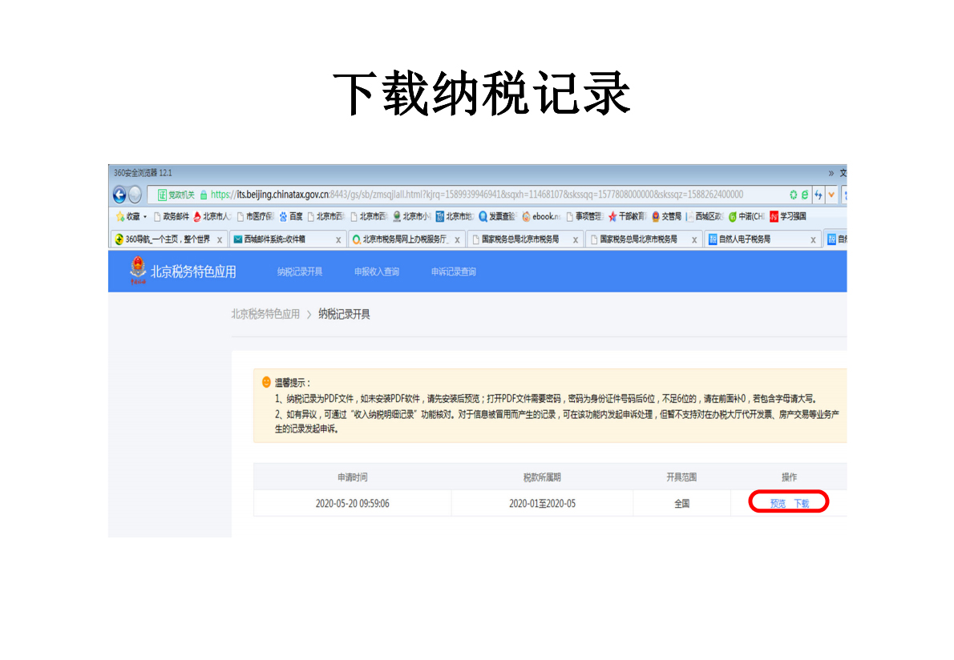Click the orange 温馨提示 smiley icon

point(266,382)
